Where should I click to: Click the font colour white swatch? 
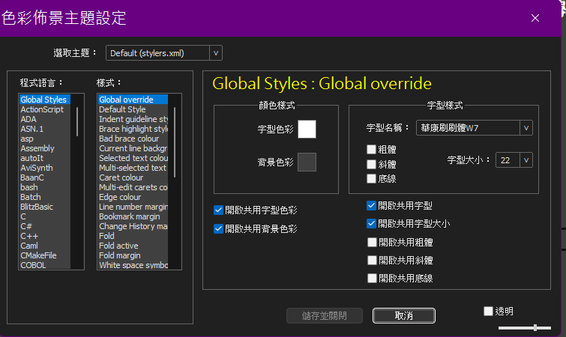click(x=307, y=130)
